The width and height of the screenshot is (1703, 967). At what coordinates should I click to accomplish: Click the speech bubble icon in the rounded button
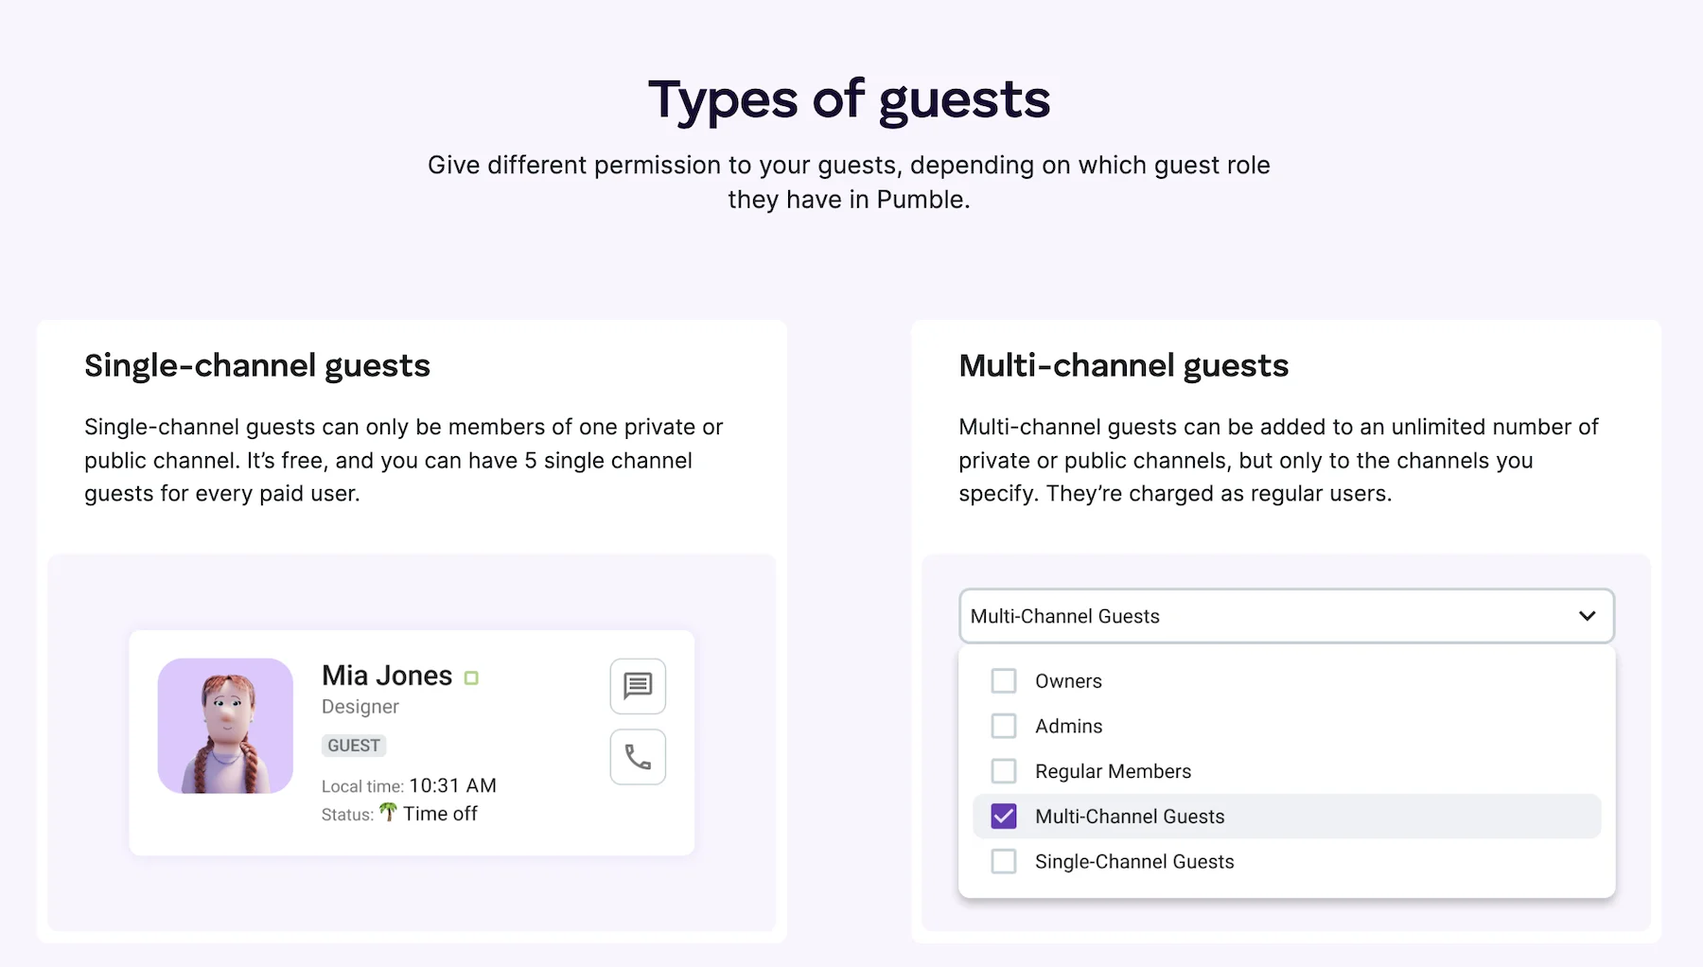tap(638, 686)
